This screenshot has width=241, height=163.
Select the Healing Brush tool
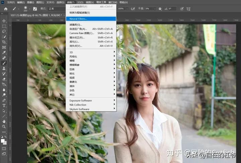[4, 58]
